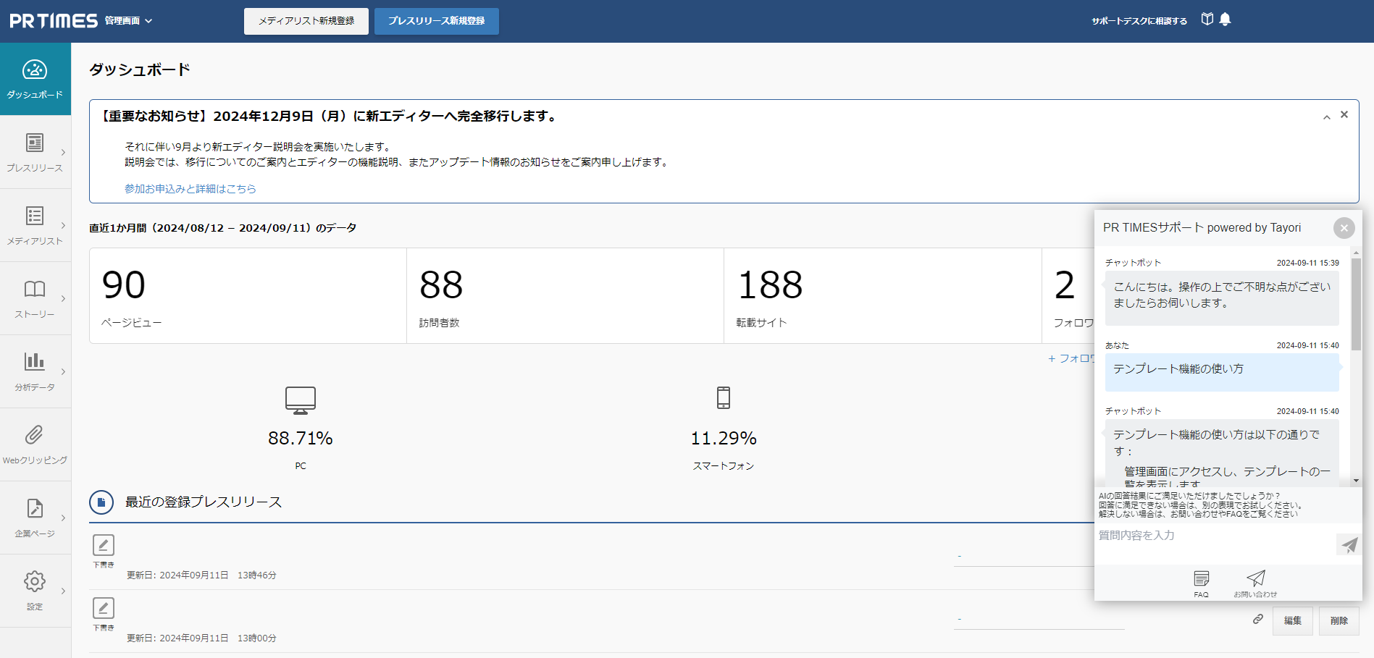
Task: Open the guide book icon in header
Action: pyautogui.click(x=1207, y=20)
